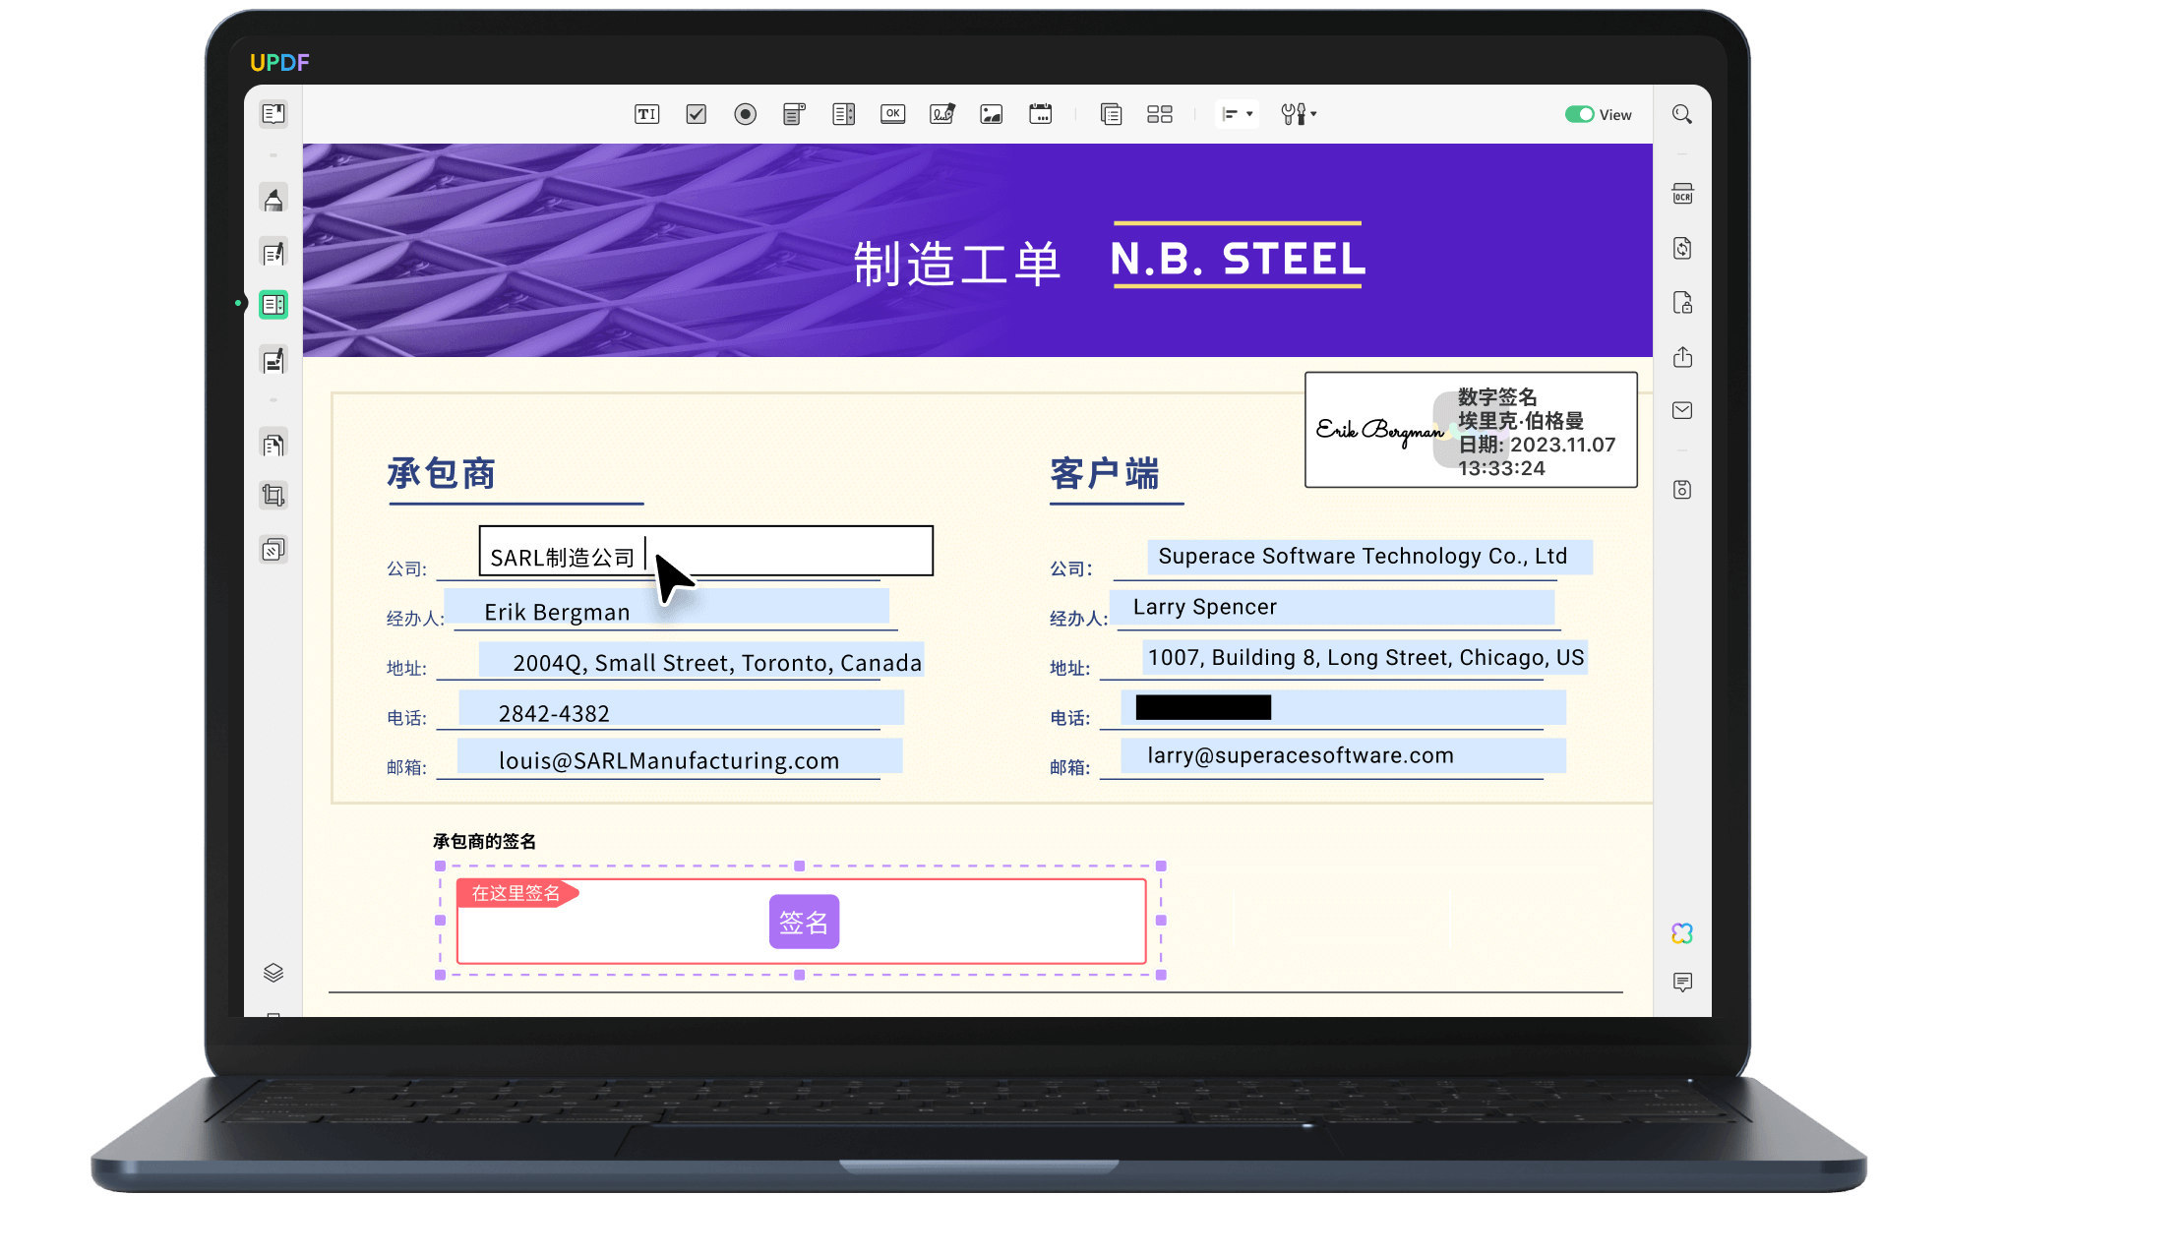The image size is (2184, 1255).
Task: Select the Dropdown field tool
Action: click(794, 114)
